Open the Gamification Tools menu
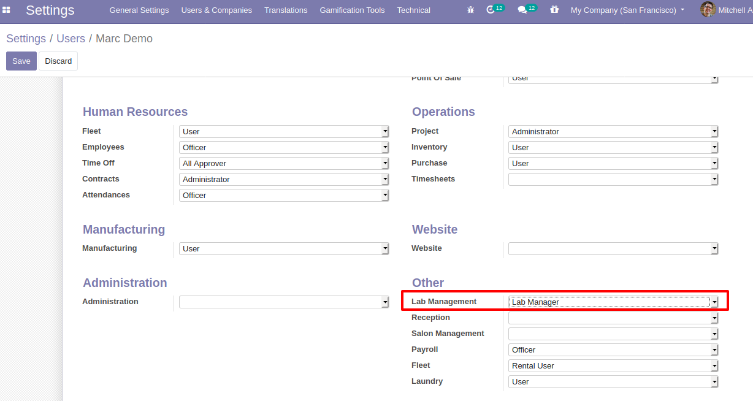This screenshot has width=753, height=401. [x=352, y=10]
